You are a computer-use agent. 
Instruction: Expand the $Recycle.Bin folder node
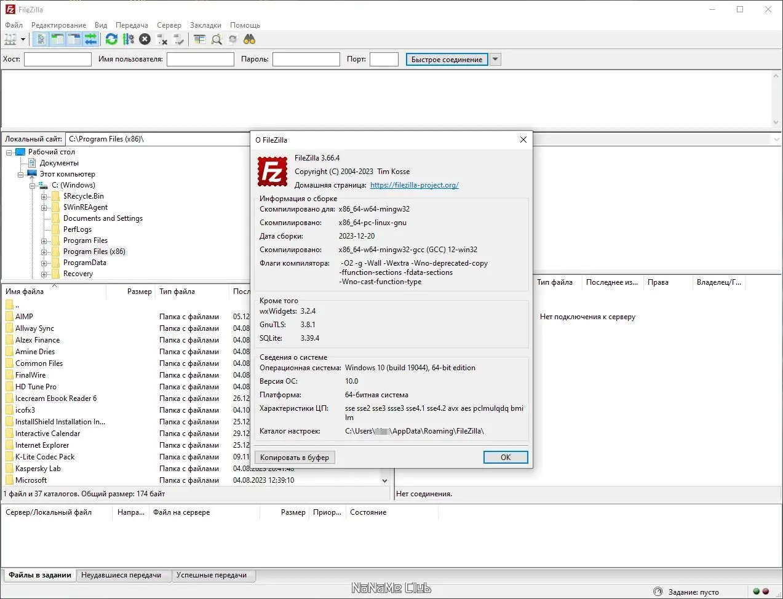[44, 197]
